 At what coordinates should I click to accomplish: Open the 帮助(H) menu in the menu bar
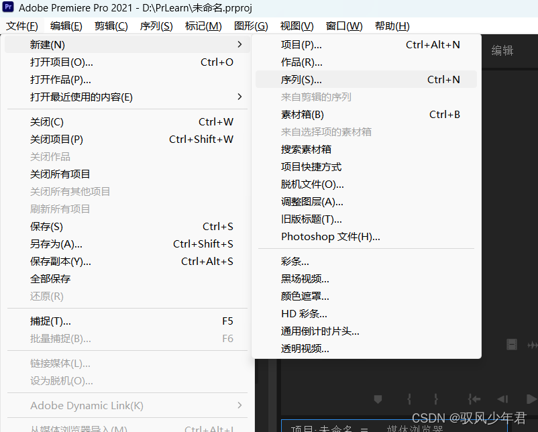click(x=392, y=26)
